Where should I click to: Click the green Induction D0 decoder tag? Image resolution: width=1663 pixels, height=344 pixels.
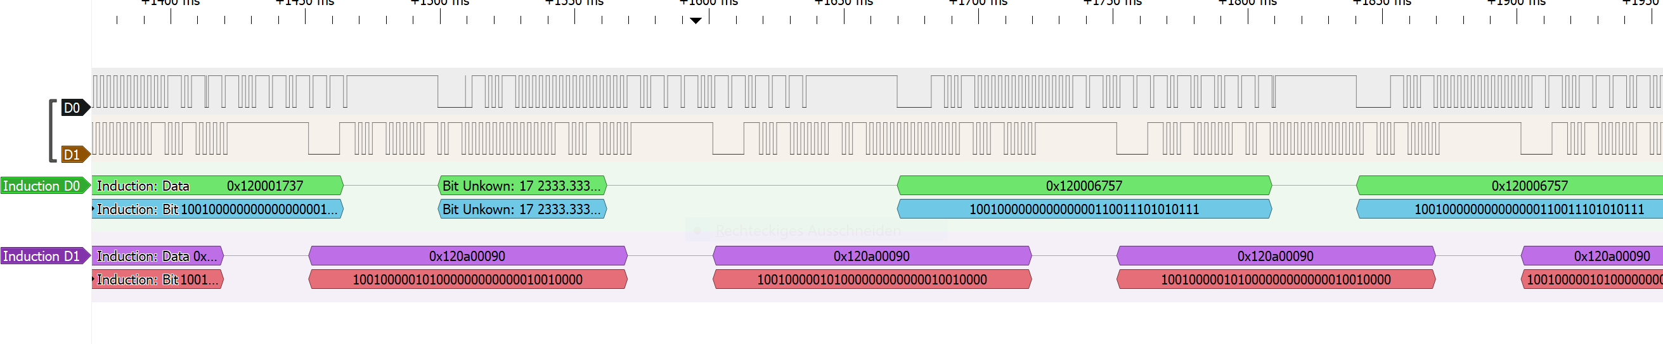coord(44,186)
